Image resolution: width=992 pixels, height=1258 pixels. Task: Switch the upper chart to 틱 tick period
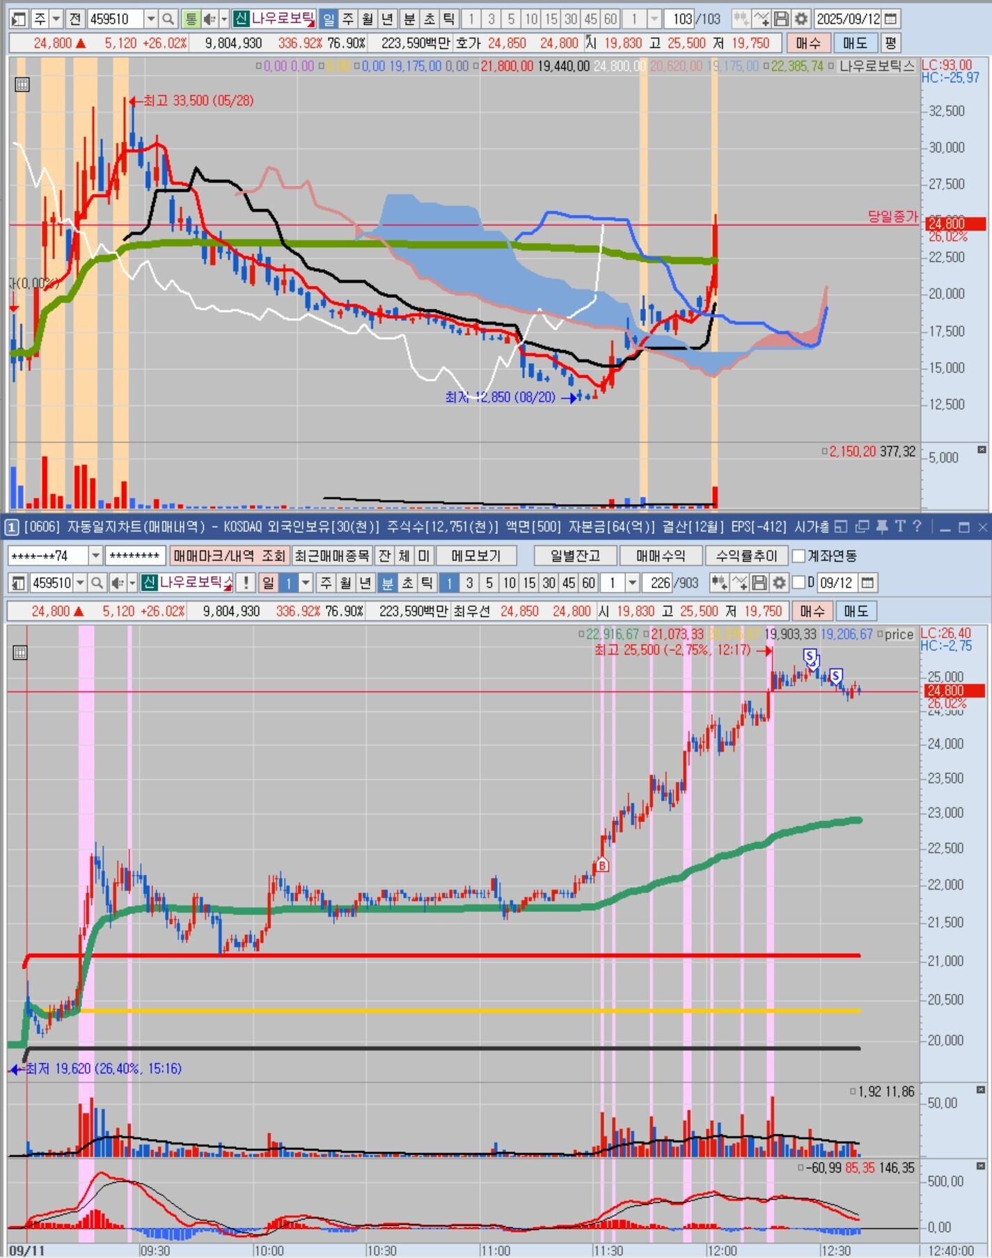tap(449, 19)
